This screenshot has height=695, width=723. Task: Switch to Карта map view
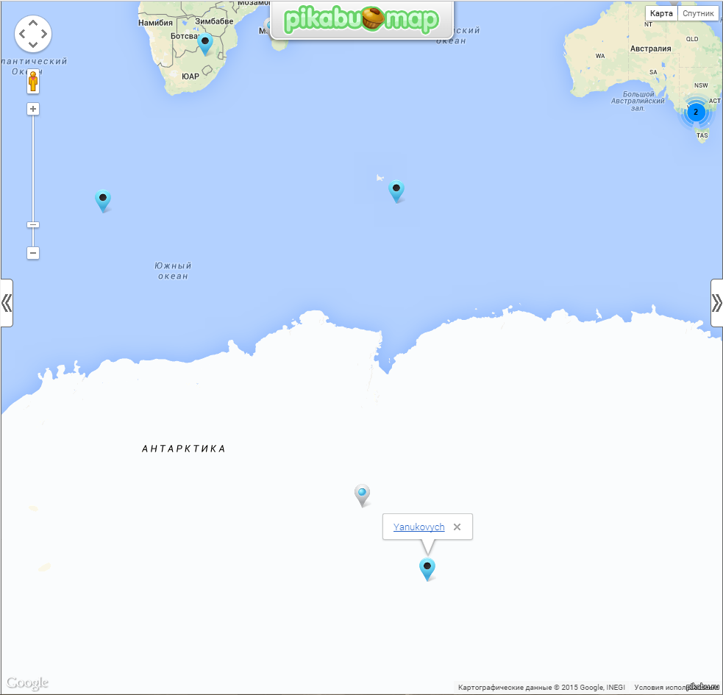pyautogui.click(x=661, y=13)
